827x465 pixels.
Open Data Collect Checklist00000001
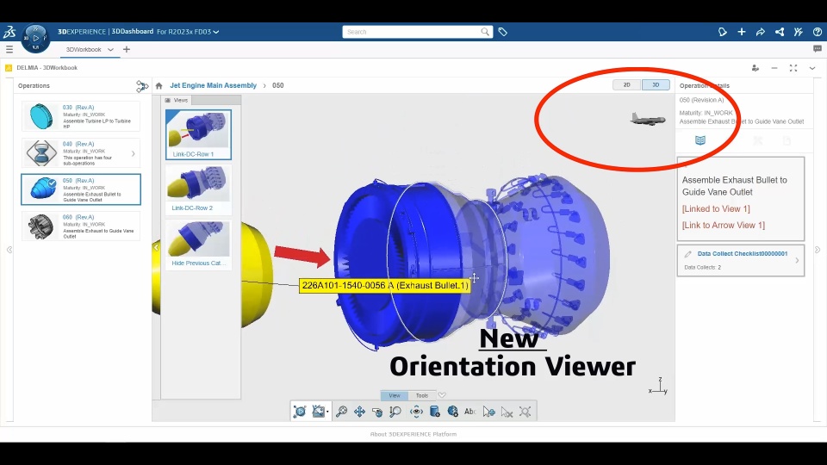tap(742, 253)
